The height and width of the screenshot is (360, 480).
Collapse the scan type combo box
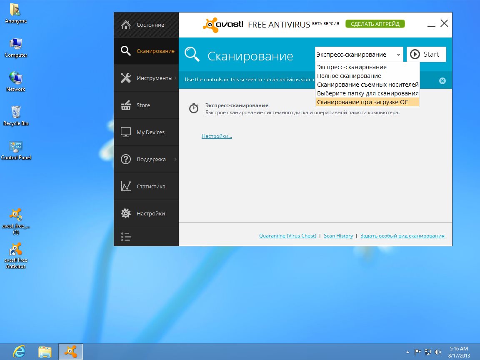(359, 55)
